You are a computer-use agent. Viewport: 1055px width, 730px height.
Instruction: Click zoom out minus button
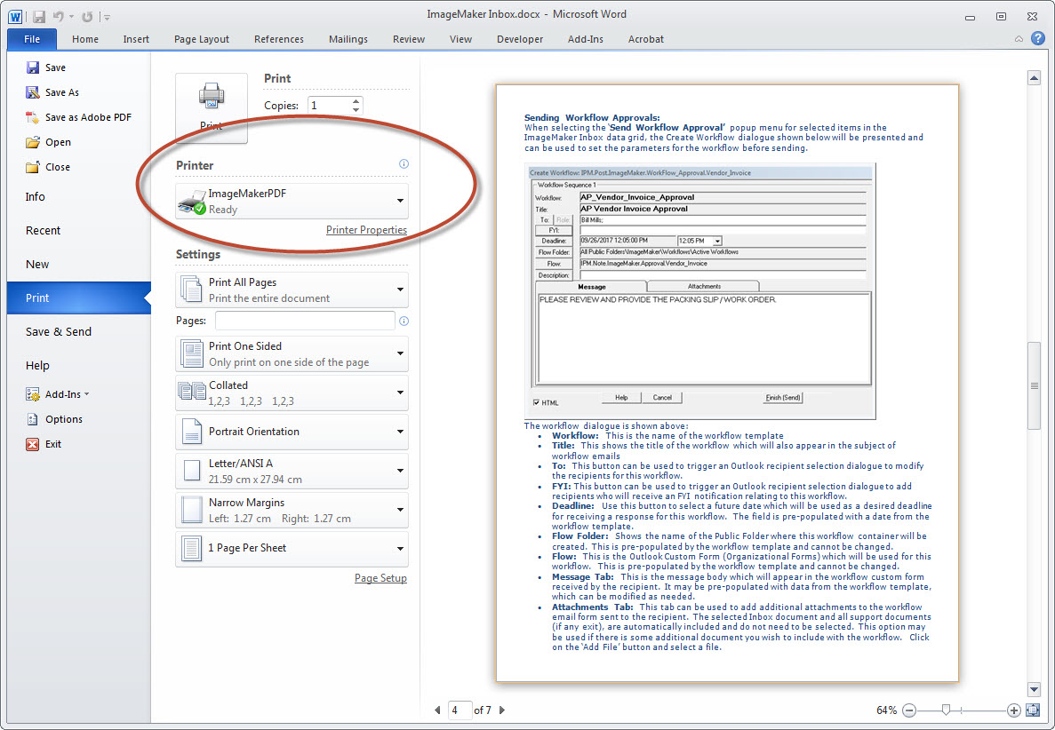(x=909, y=710)
